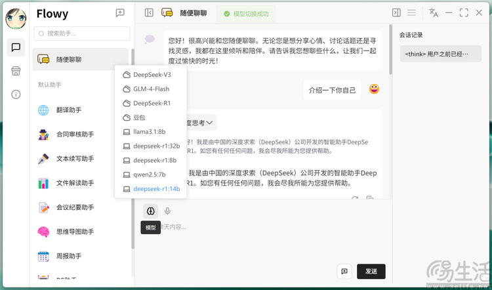Open the 思维导图助手 assistant

point(80,232)
